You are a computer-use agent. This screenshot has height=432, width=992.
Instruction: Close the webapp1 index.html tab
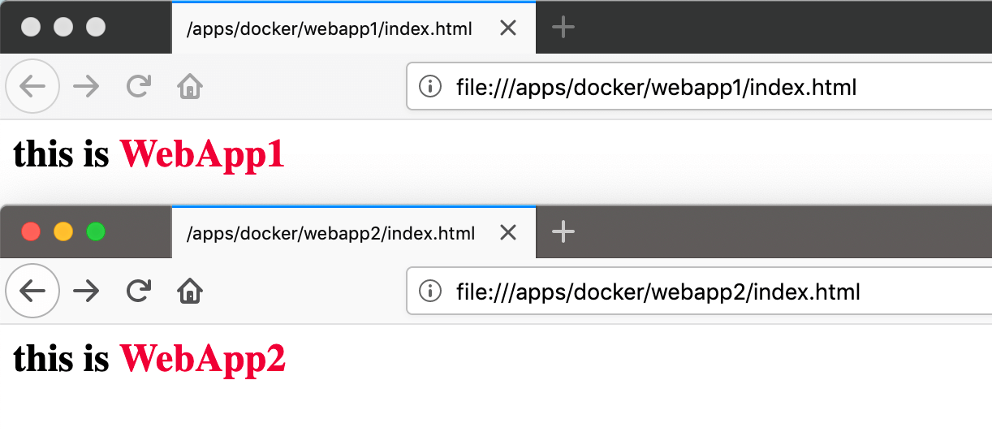coord(508,28)
